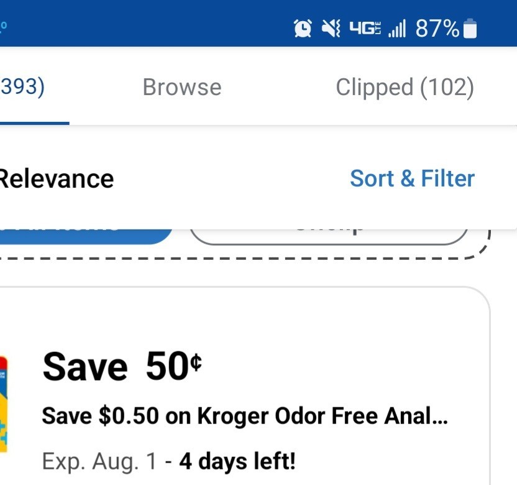Tap the Exp. Aug. 1 expiration text

coord(99,461)
